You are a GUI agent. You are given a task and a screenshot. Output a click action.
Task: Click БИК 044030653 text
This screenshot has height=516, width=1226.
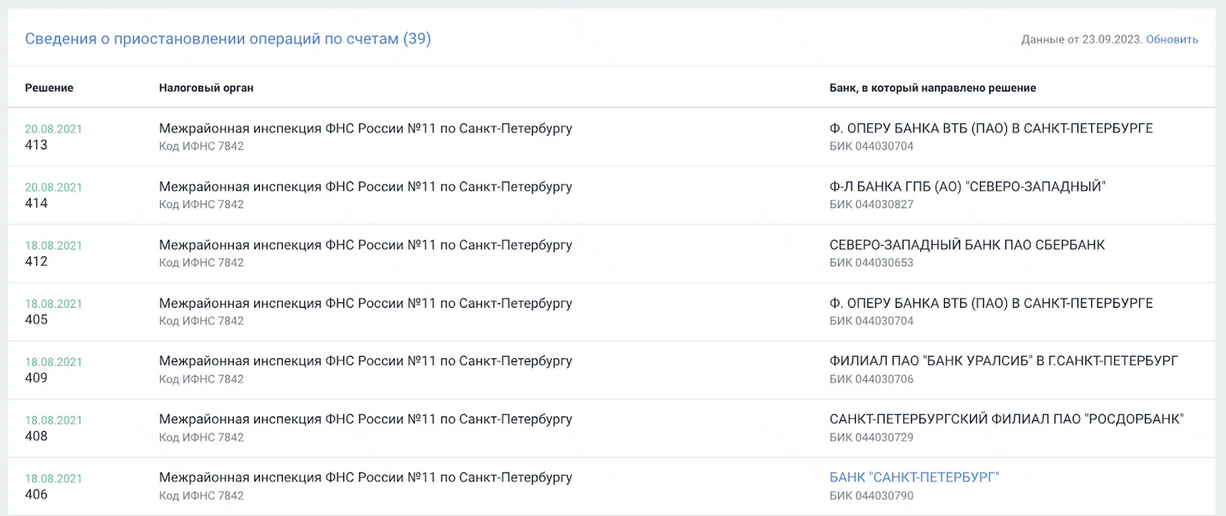(871, 263)
